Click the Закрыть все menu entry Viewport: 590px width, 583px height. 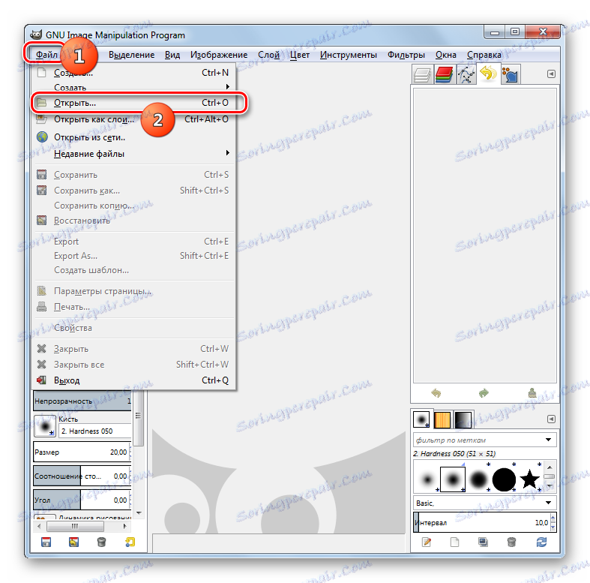133,364
